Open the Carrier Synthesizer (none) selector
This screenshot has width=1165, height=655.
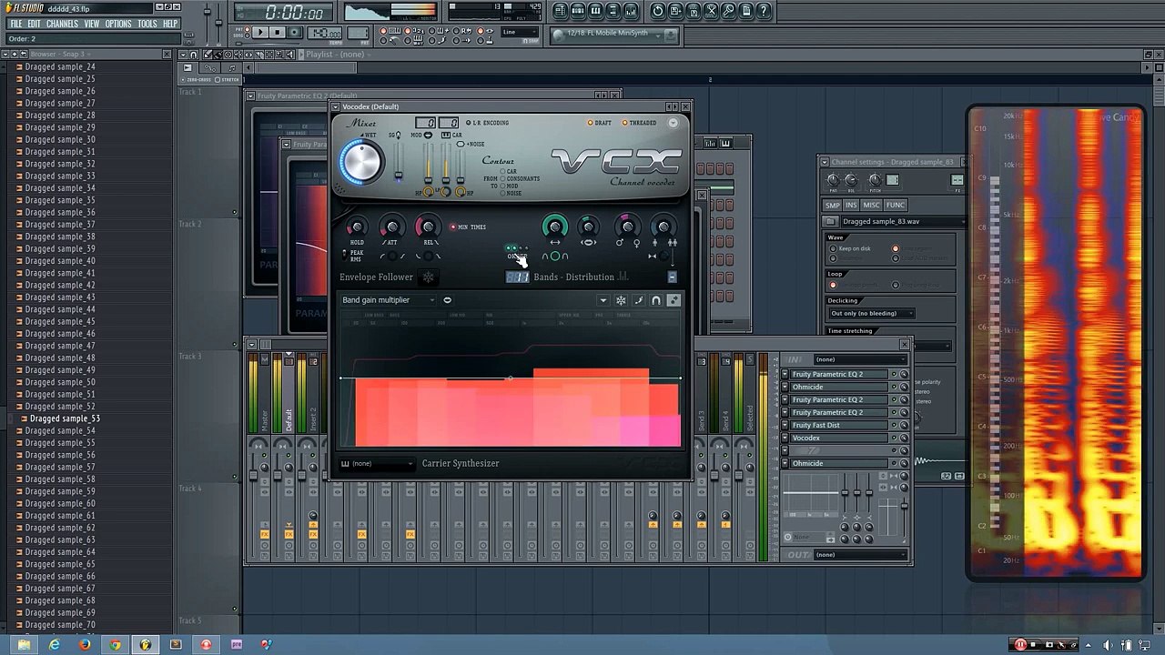378,464
